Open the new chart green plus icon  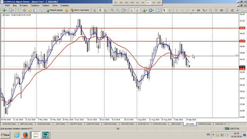3,10
